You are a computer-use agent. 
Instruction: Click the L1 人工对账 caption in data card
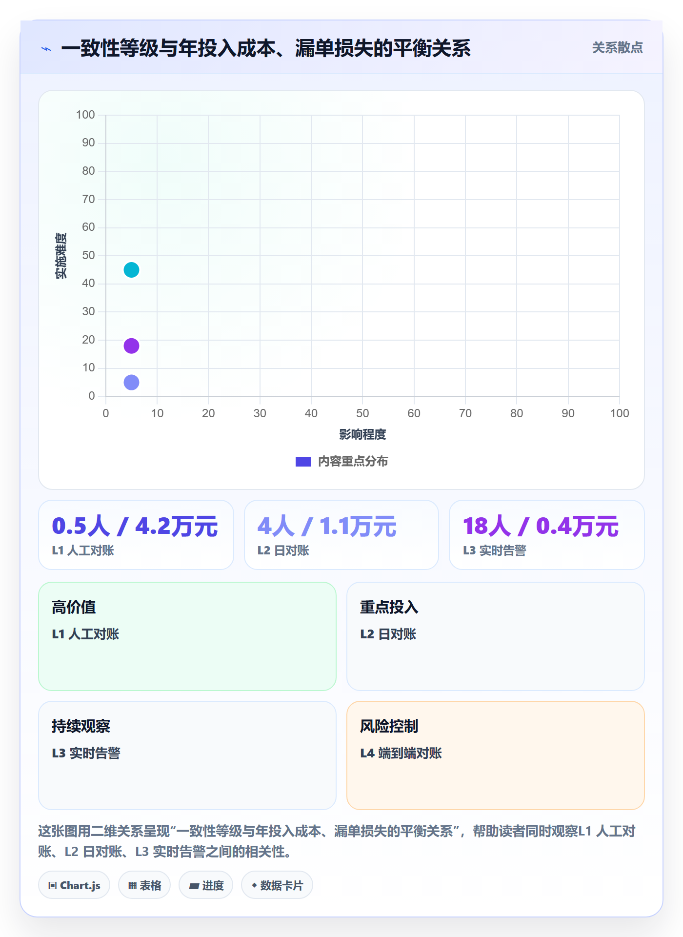click(83, 550)
